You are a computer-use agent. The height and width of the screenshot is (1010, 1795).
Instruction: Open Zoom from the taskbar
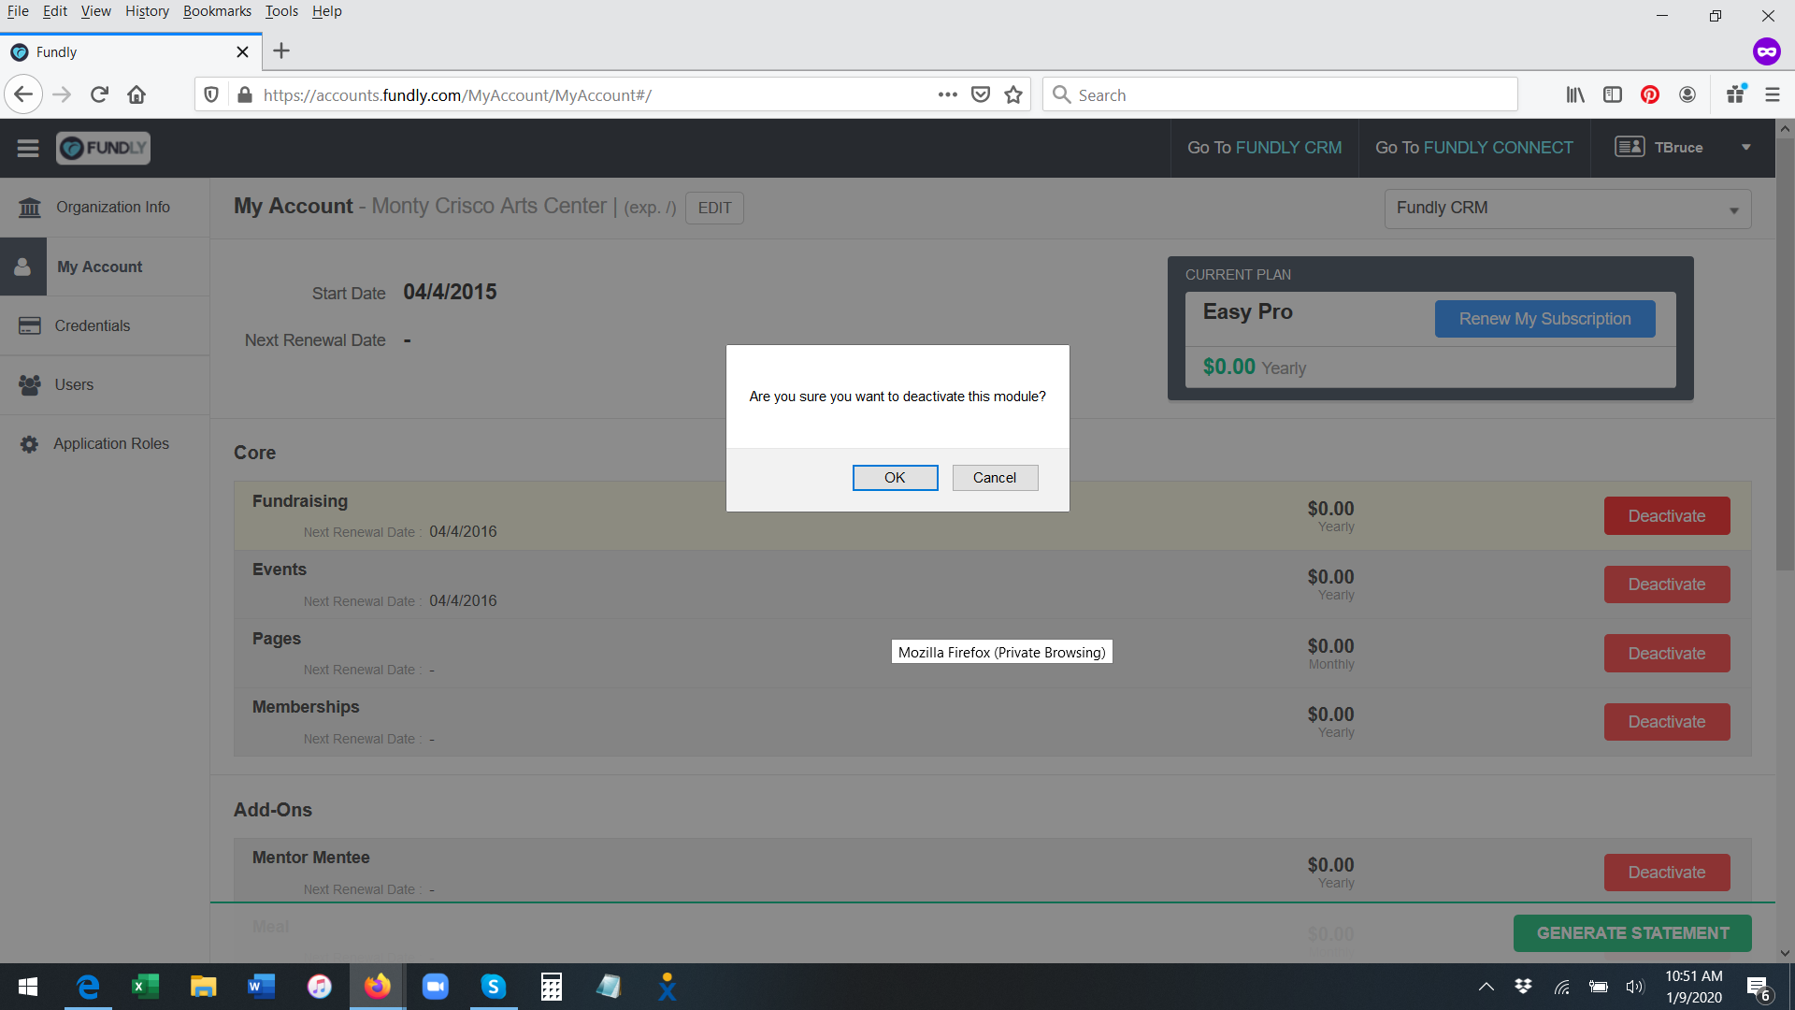[436, 987]
